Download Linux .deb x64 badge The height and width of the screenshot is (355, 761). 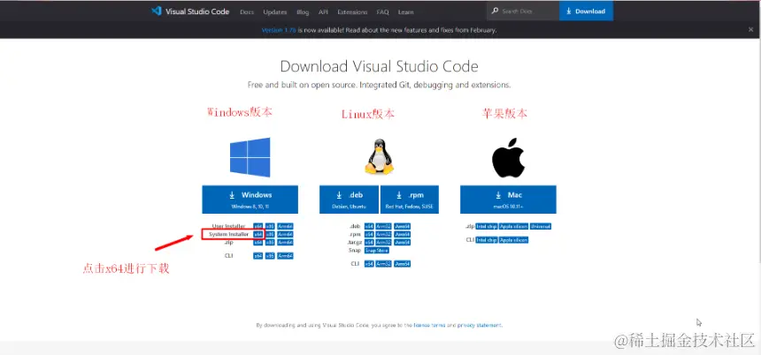pos(369,226)
